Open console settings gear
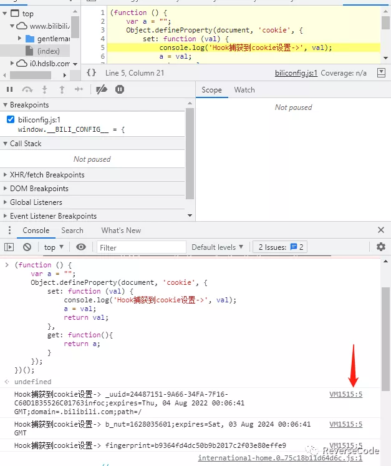This screenshot has height=466, width=391. (381, 247)
